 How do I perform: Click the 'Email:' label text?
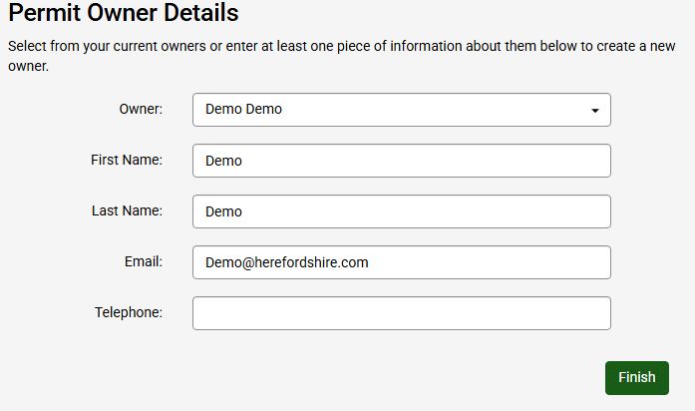click(142, 261)
